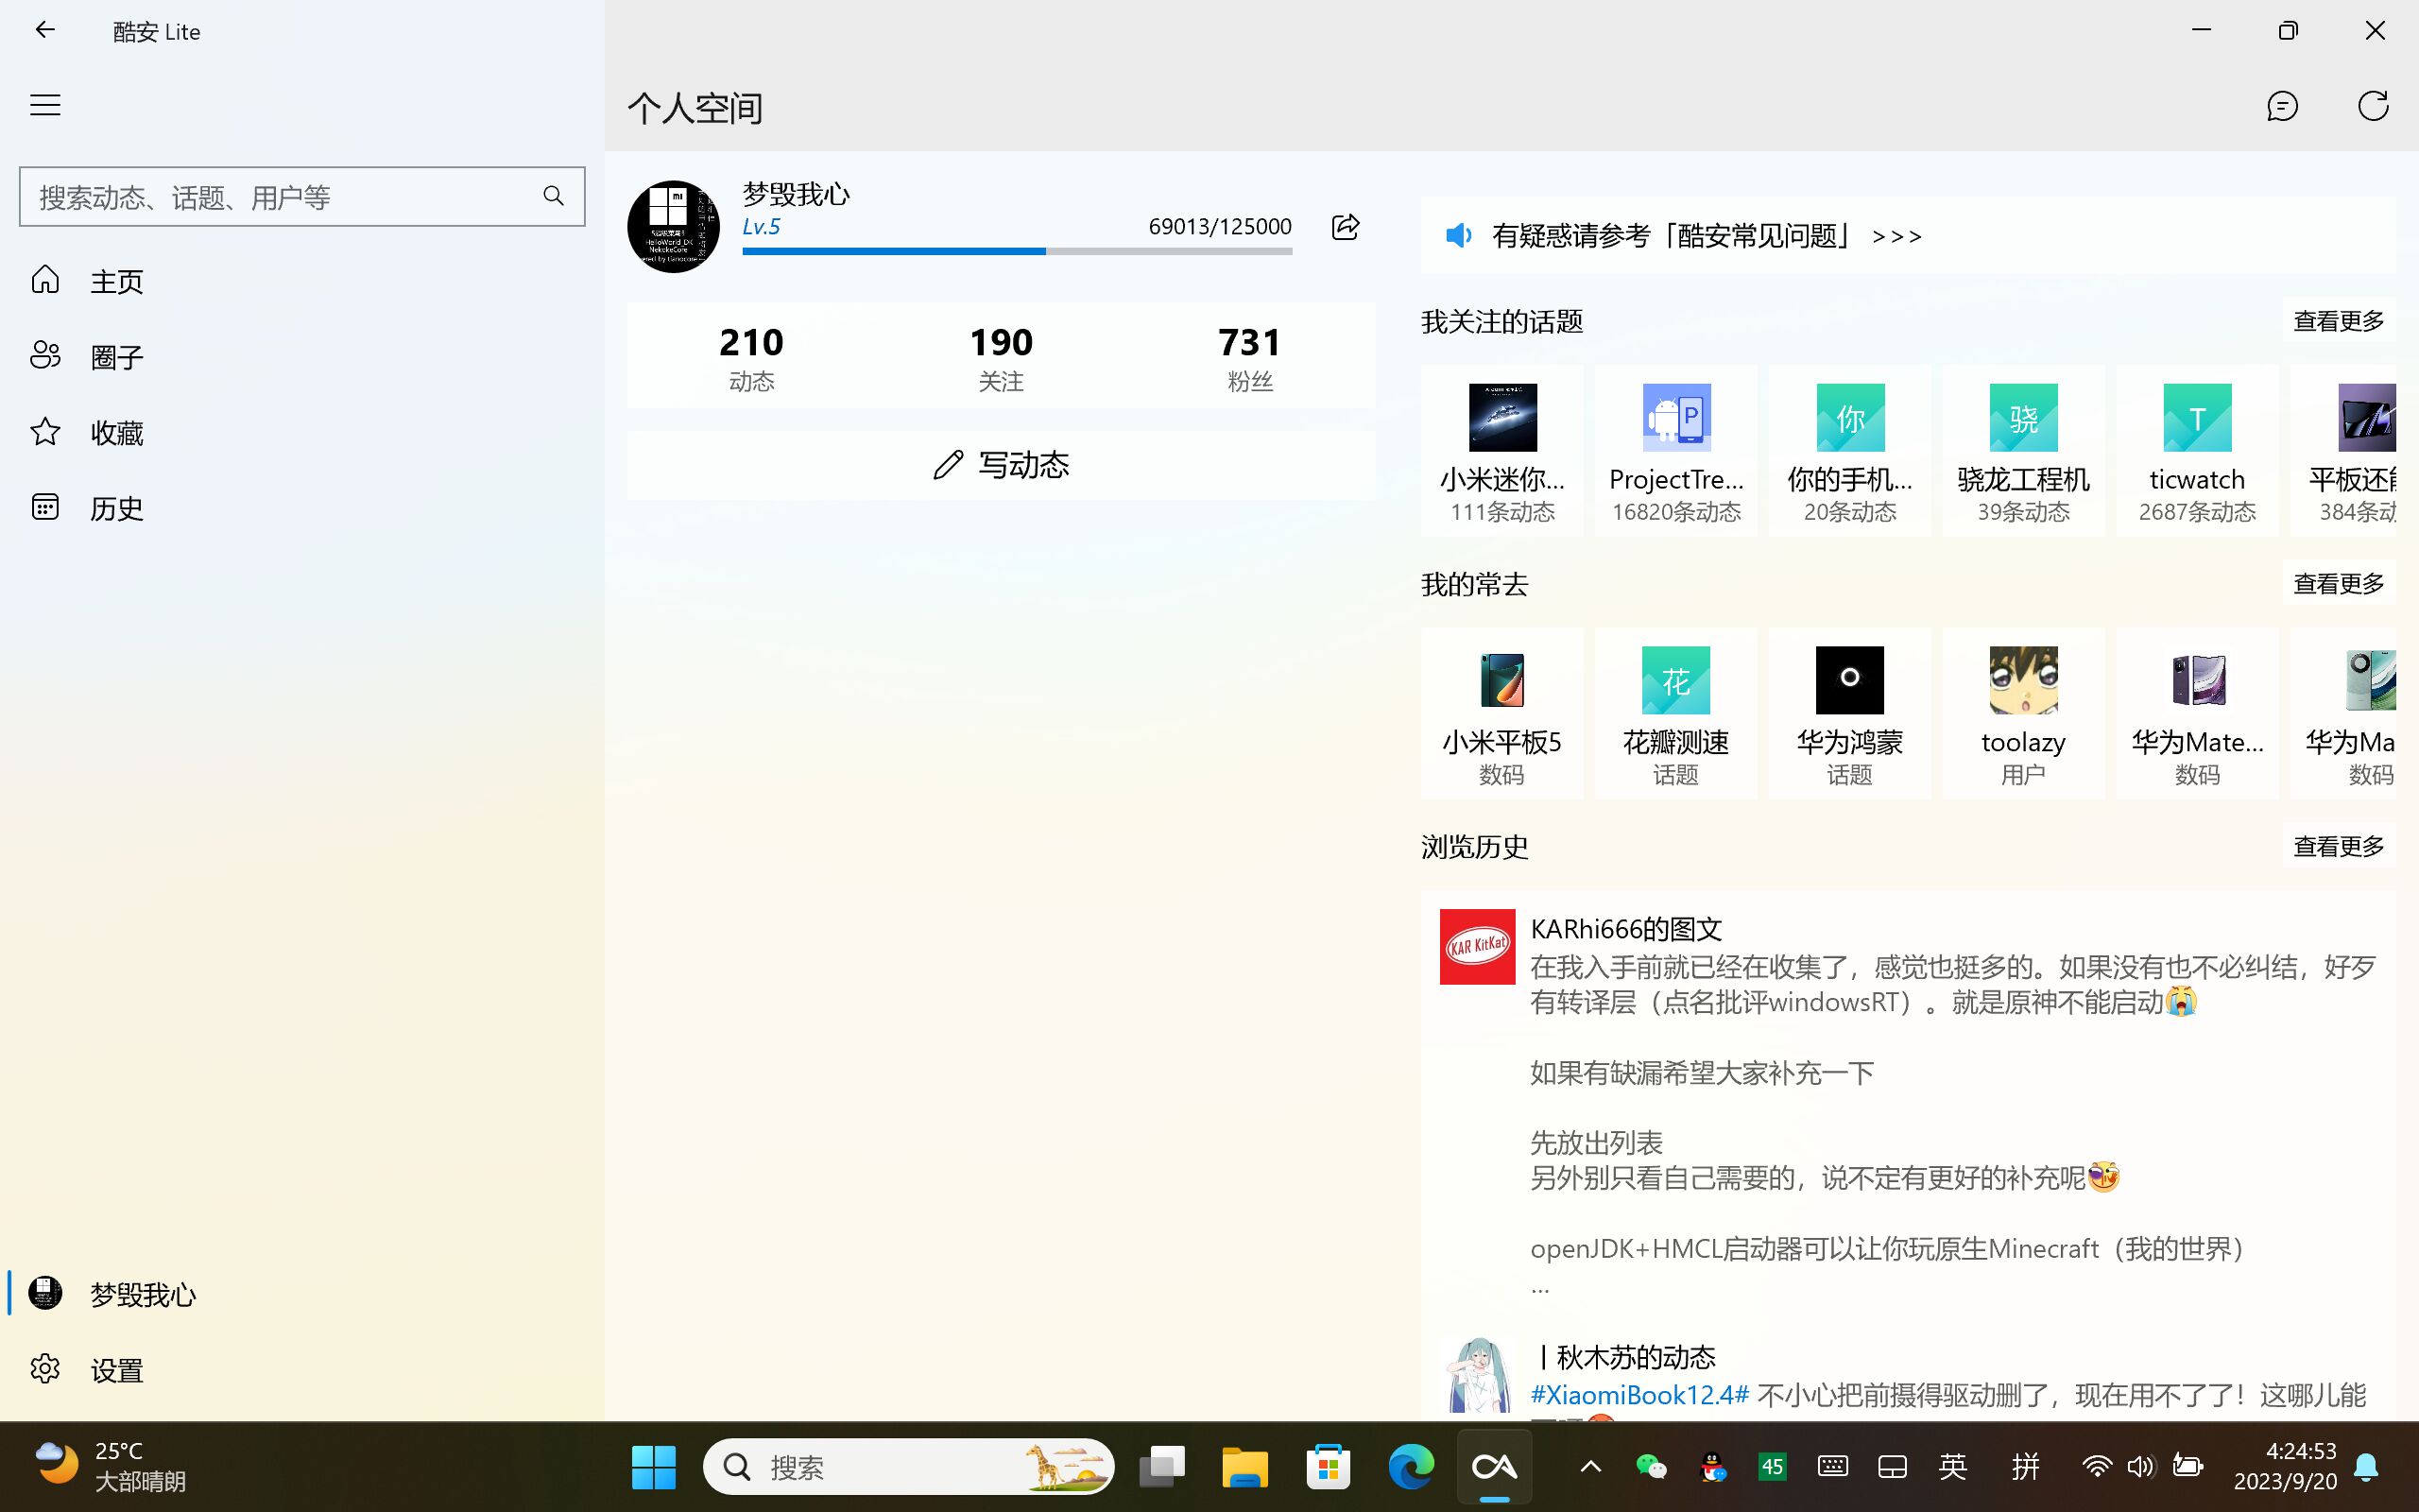Open File Explorer from taskbar
Viewport: 2419px width, 1512px height.
click(x=1244, y=1467)
